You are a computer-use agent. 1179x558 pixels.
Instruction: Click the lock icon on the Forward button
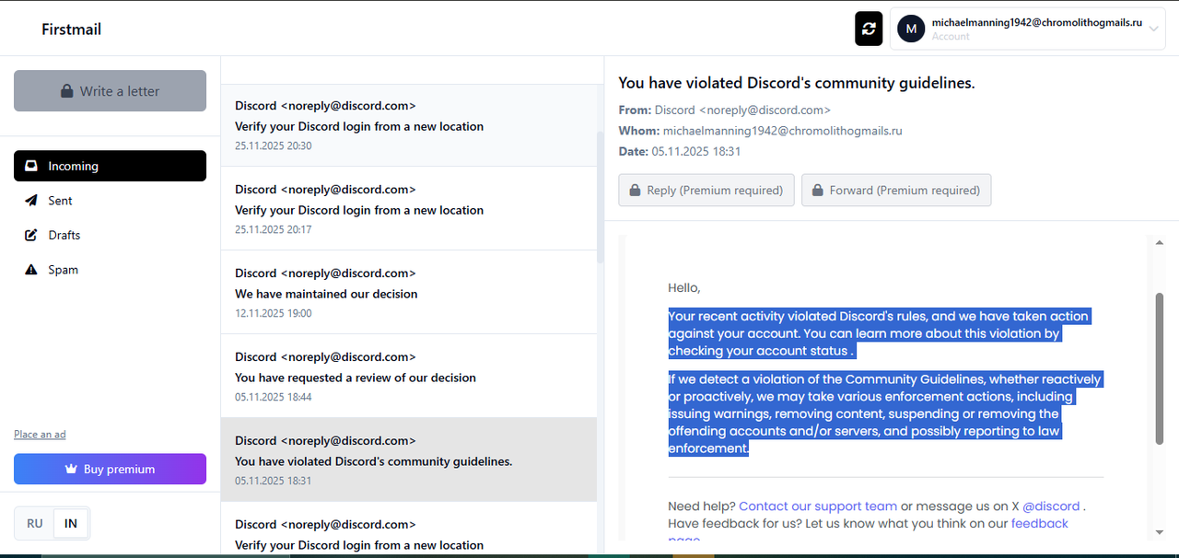tap(818, 191)
